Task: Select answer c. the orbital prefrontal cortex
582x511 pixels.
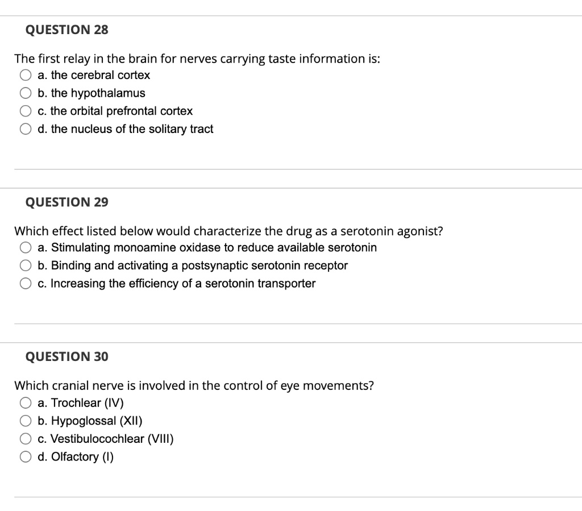Action: coord(26,111)
